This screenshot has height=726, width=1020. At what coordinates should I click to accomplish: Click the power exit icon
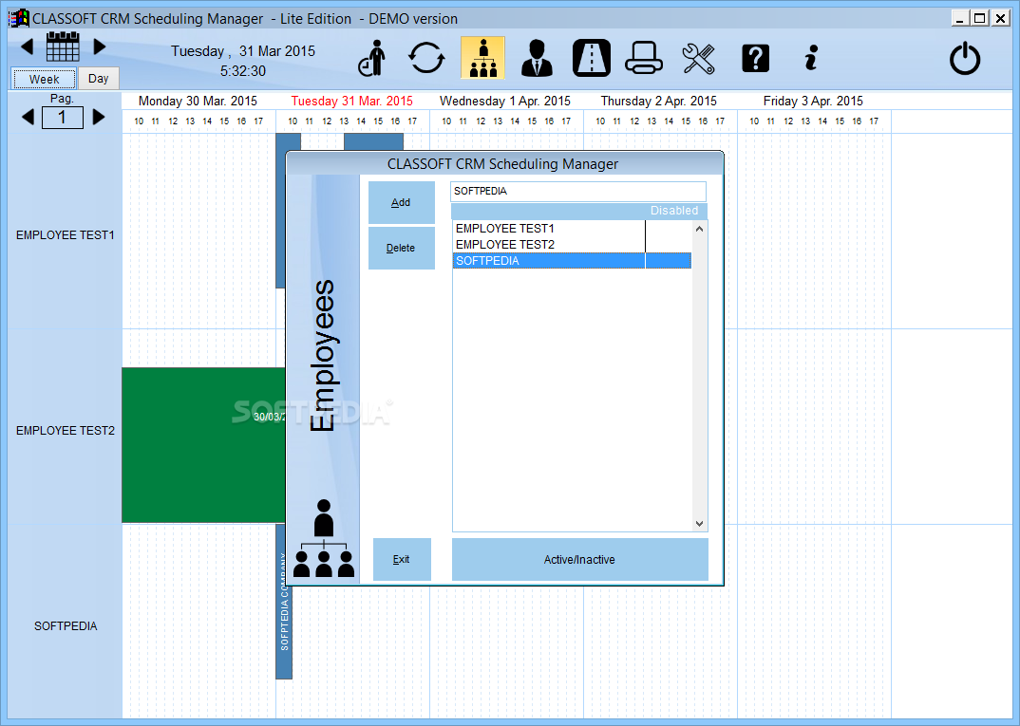pyautogui.click(x=965, y=59)
